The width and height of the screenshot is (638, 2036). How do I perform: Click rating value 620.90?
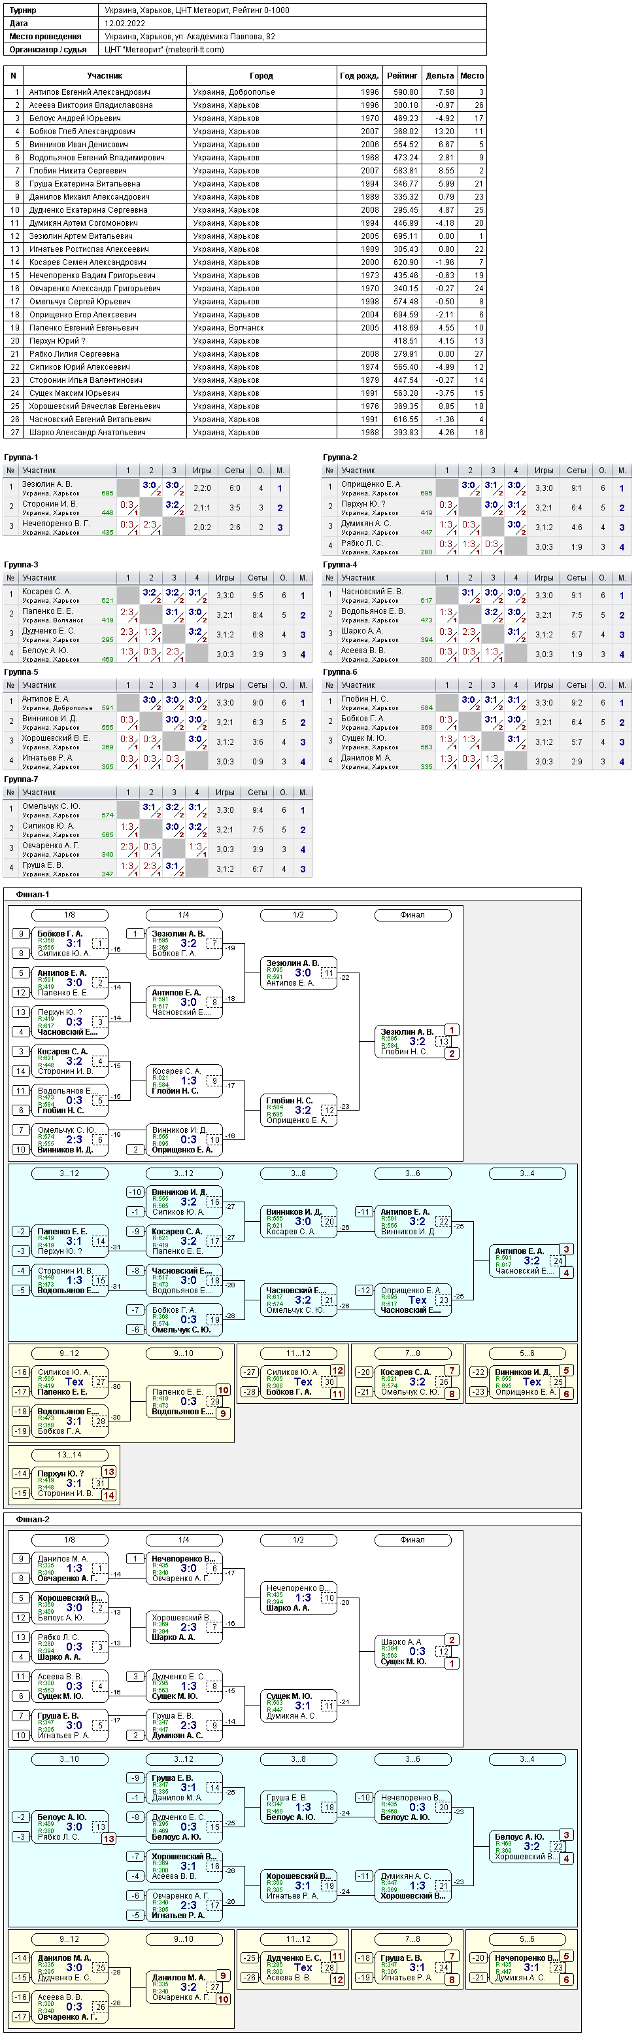point(406,262)
